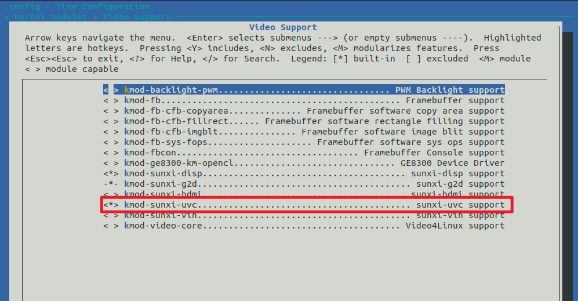This screenshot has height=301, width=578.
Task: Select the GE8300 Device Driver entry
Action: tap(314, 163)
